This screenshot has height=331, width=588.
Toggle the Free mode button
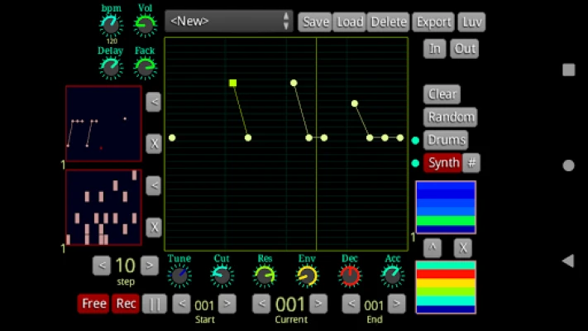coord(94,304)
